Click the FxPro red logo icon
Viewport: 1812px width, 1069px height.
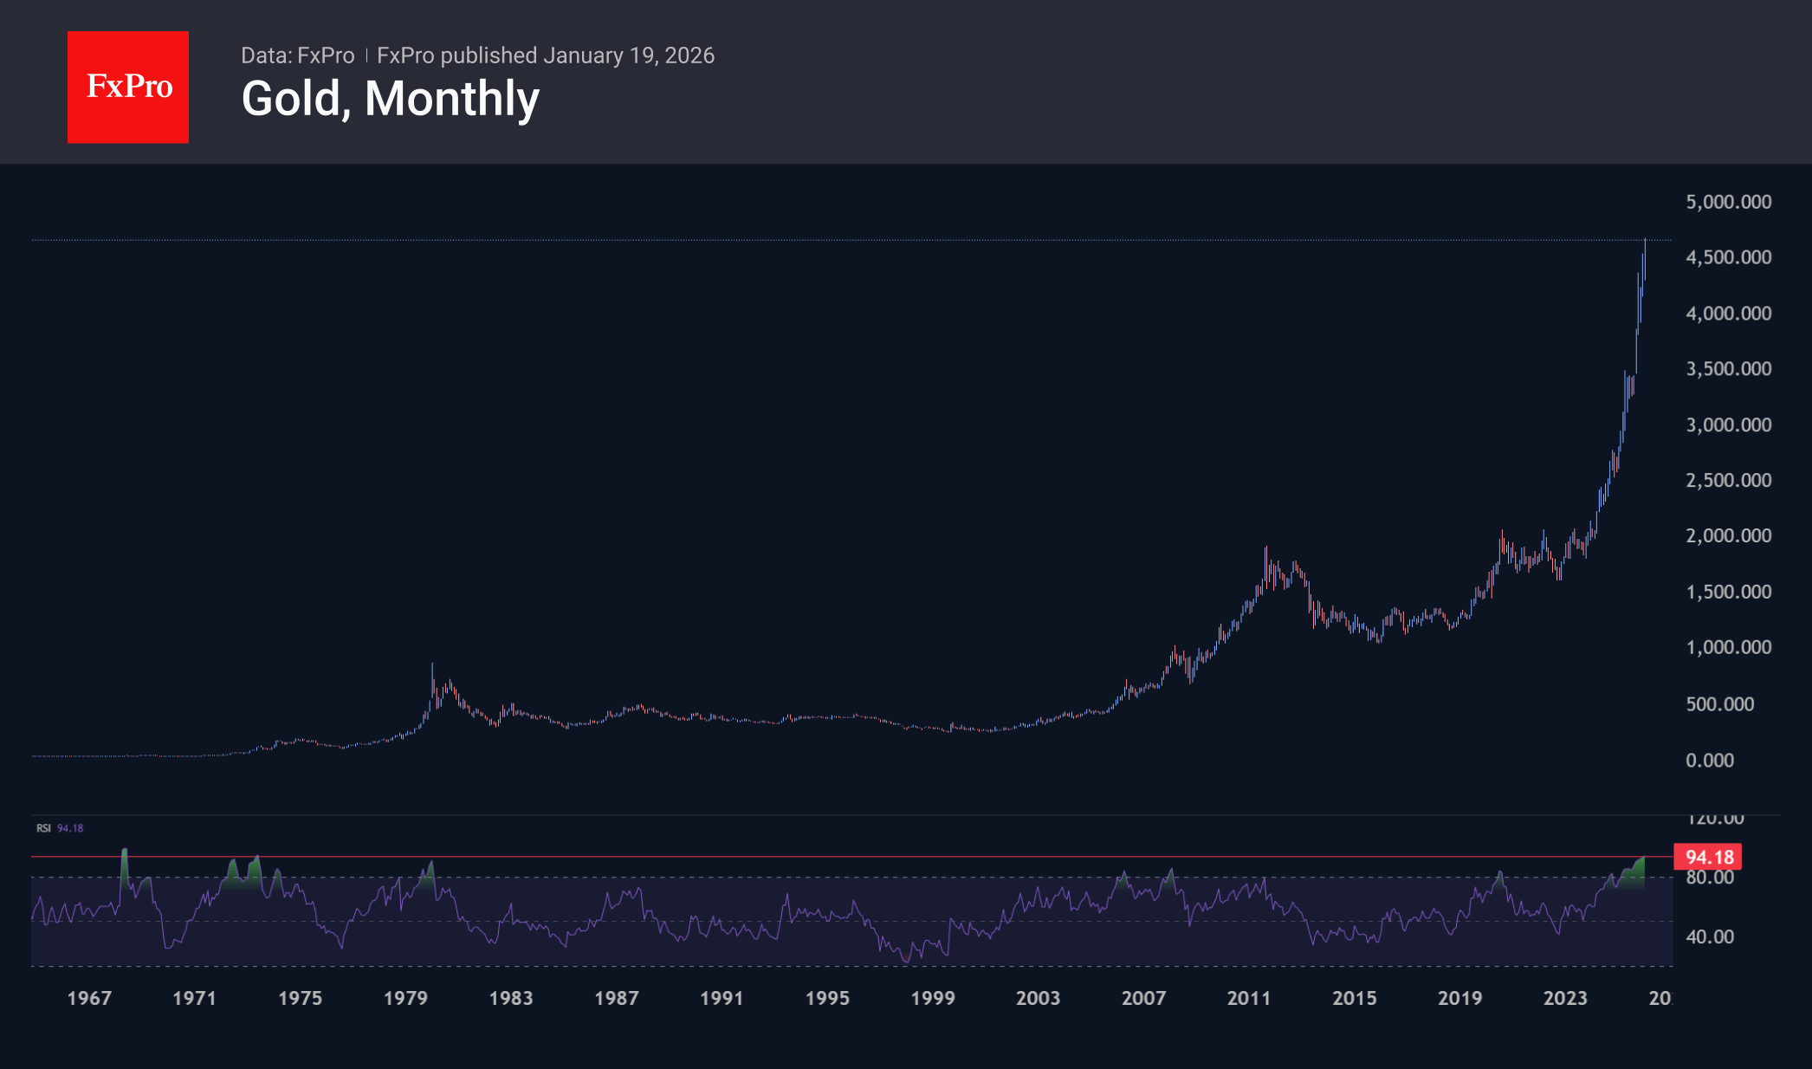coord(128,86)
